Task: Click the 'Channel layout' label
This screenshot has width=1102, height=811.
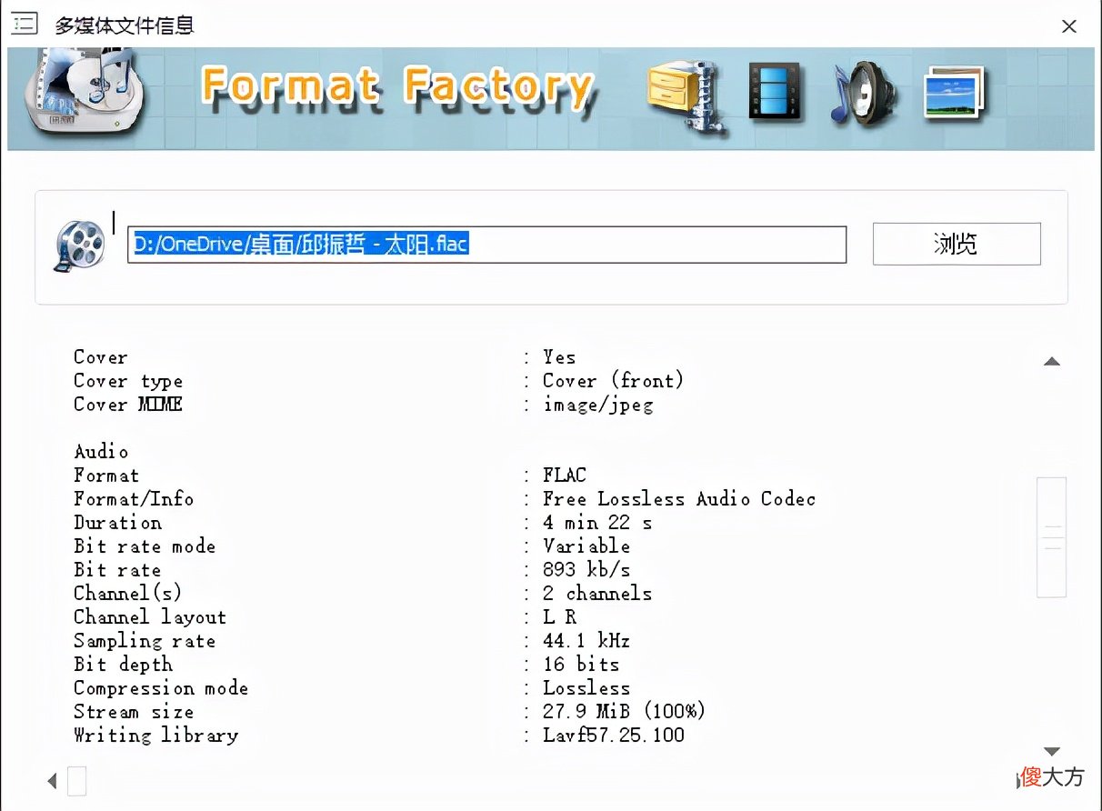Action: point(150,617)
